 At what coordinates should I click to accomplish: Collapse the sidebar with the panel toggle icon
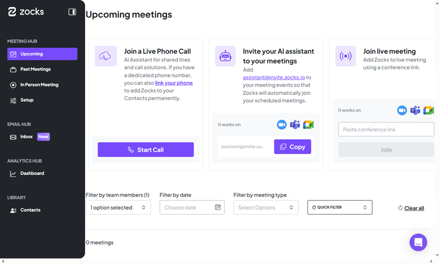tap(72, 12)
